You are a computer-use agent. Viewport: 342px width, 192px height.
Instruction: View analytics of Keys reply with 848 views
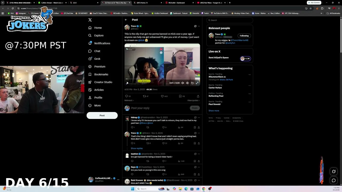(x=181, y=174)
